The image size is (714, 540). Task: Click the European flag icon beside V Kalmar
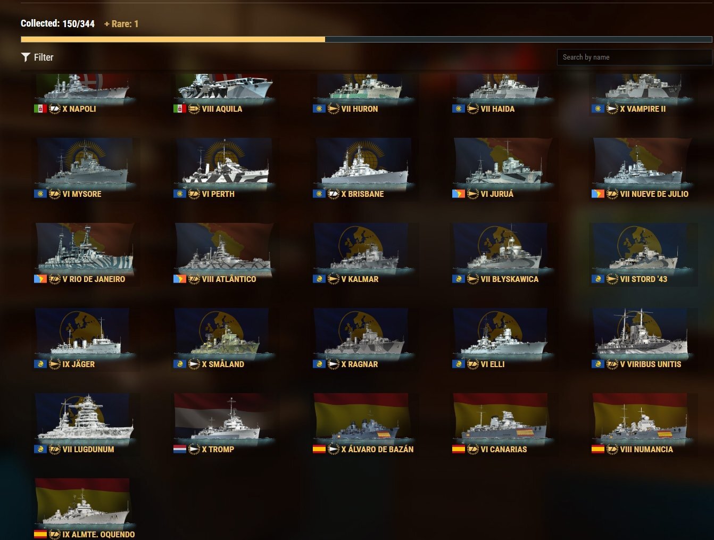tap(319, 279)
